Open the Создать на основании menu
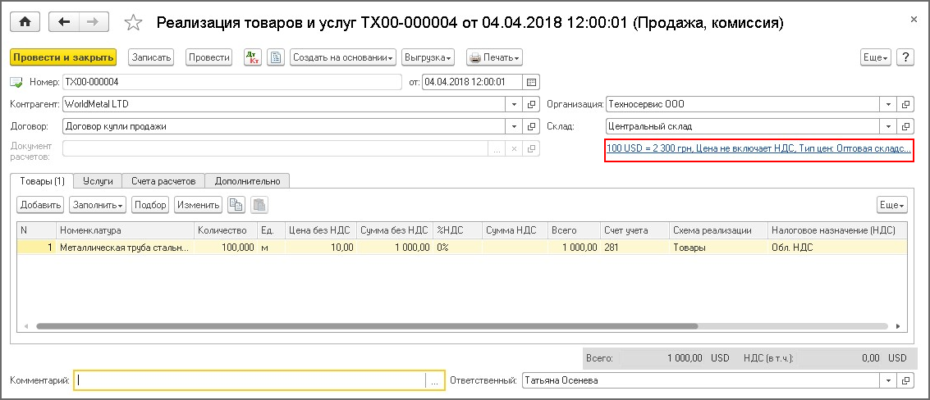This screenshot has width=930, height=400. tap(343, 57)
